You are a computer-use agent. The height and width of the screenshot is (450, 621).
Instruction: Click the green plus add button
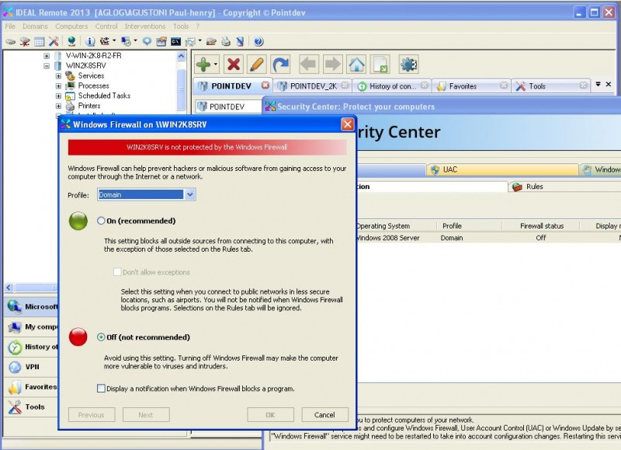pyautogui.click(x=203, y=65)
